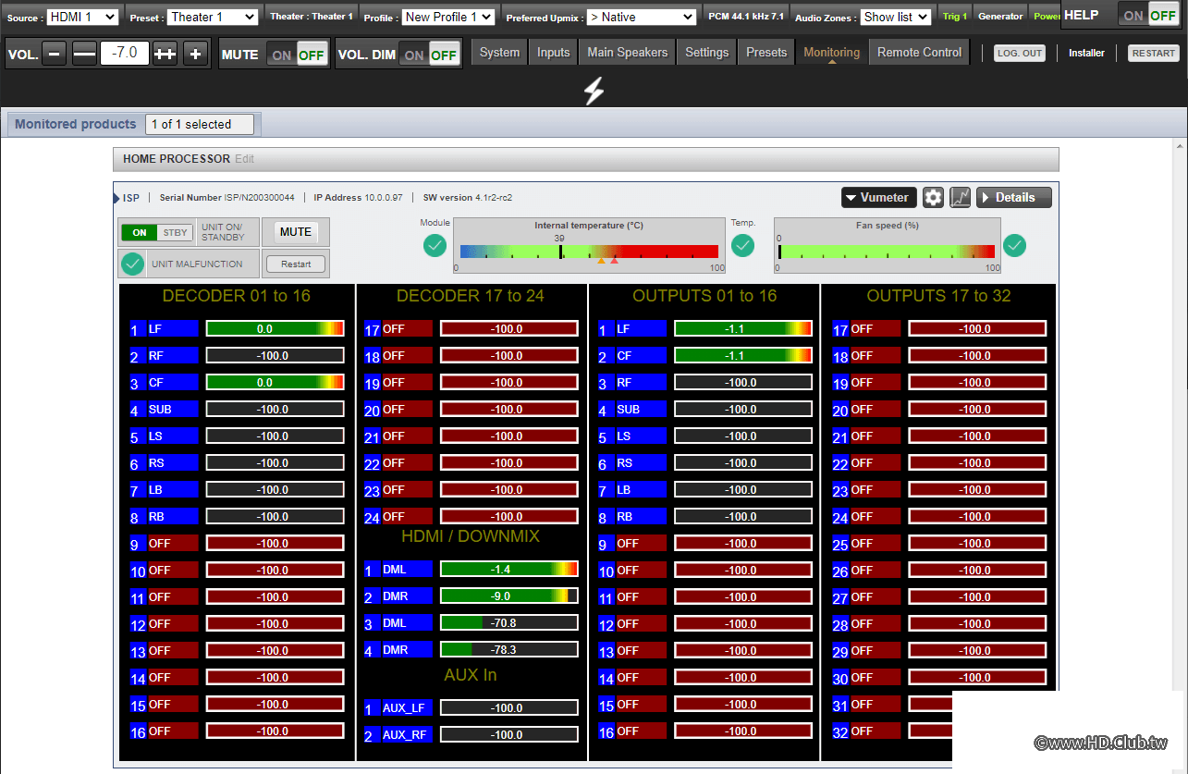Viewport: 1188px width, 774px height.
Task: Click the Unit Malfunction check icon
Action: point(133,264)
